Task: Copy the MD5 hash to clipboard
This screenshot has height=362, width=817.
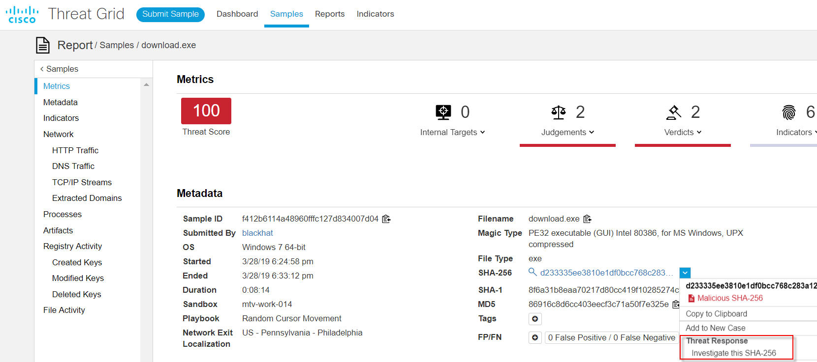Action: pos(676,305)
